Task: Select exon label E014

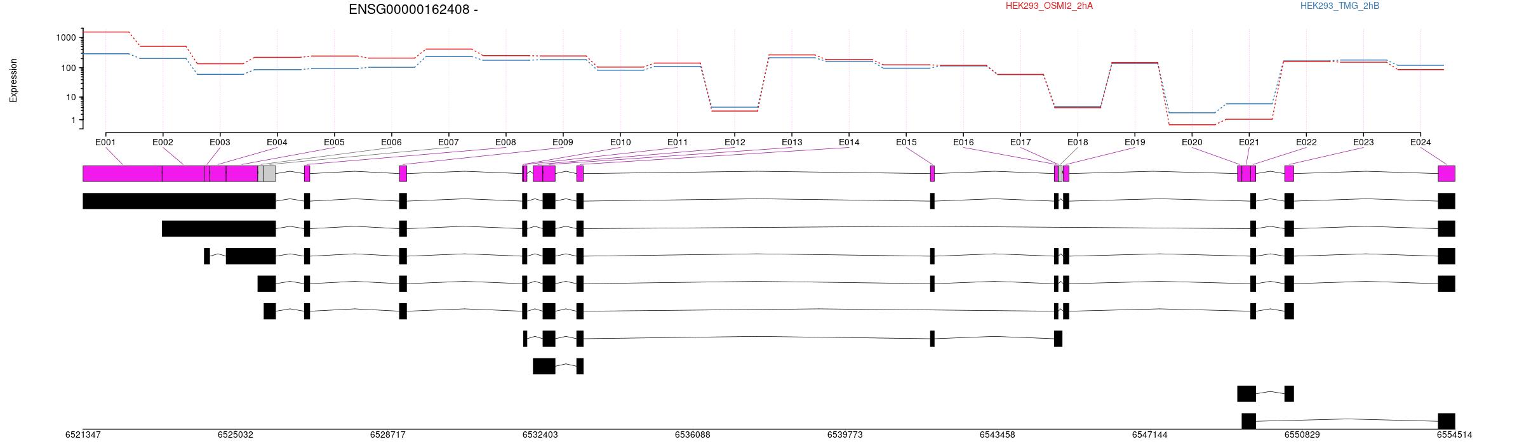Action: [849, 143]
